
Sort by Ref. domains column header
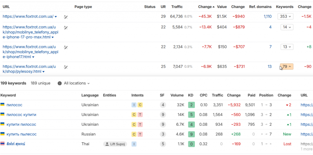pos(260,7)
